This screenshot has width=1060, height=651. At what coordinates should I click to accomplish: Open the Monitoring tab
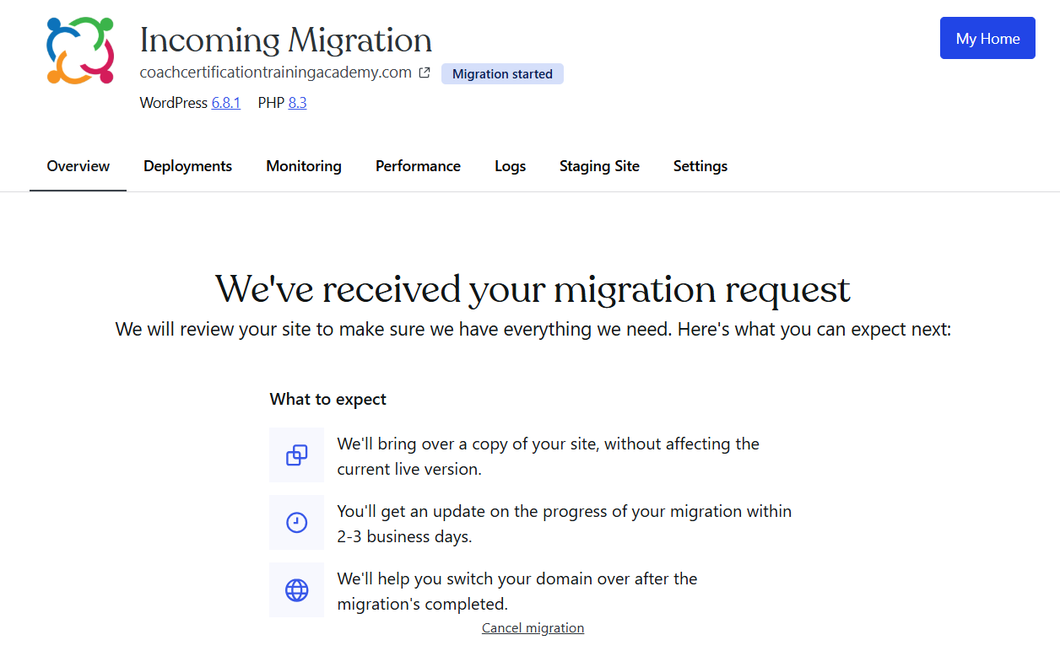304,166
